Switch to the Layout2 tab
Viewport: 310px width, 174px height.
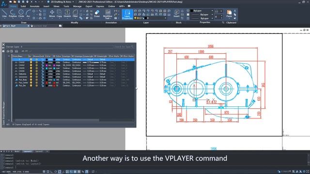pyautogui.click(x=39, y=151)
